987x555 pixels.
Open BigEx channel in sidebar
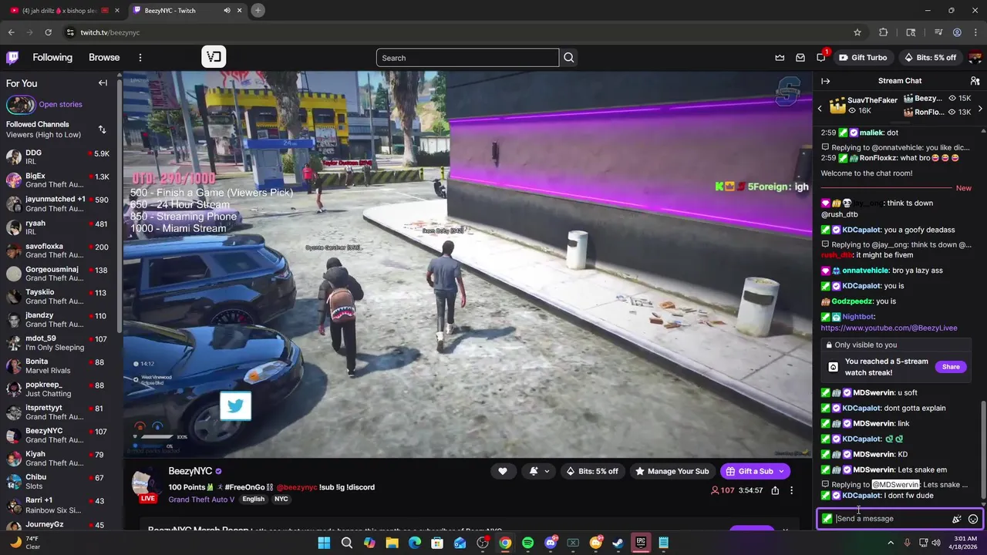[60, 181]
